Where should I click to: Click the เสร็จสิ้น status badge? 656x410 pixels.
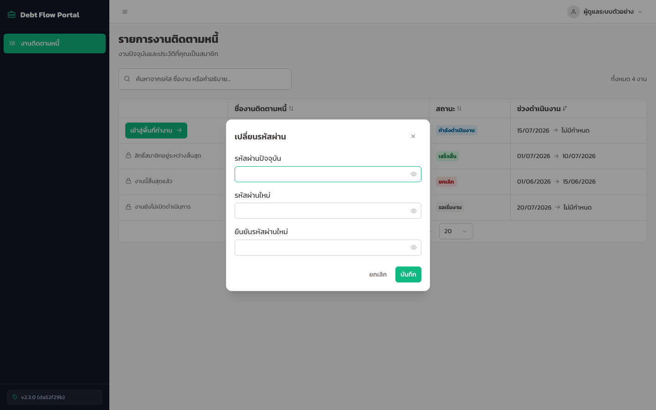pyautogui.click(x=447, y=156)
